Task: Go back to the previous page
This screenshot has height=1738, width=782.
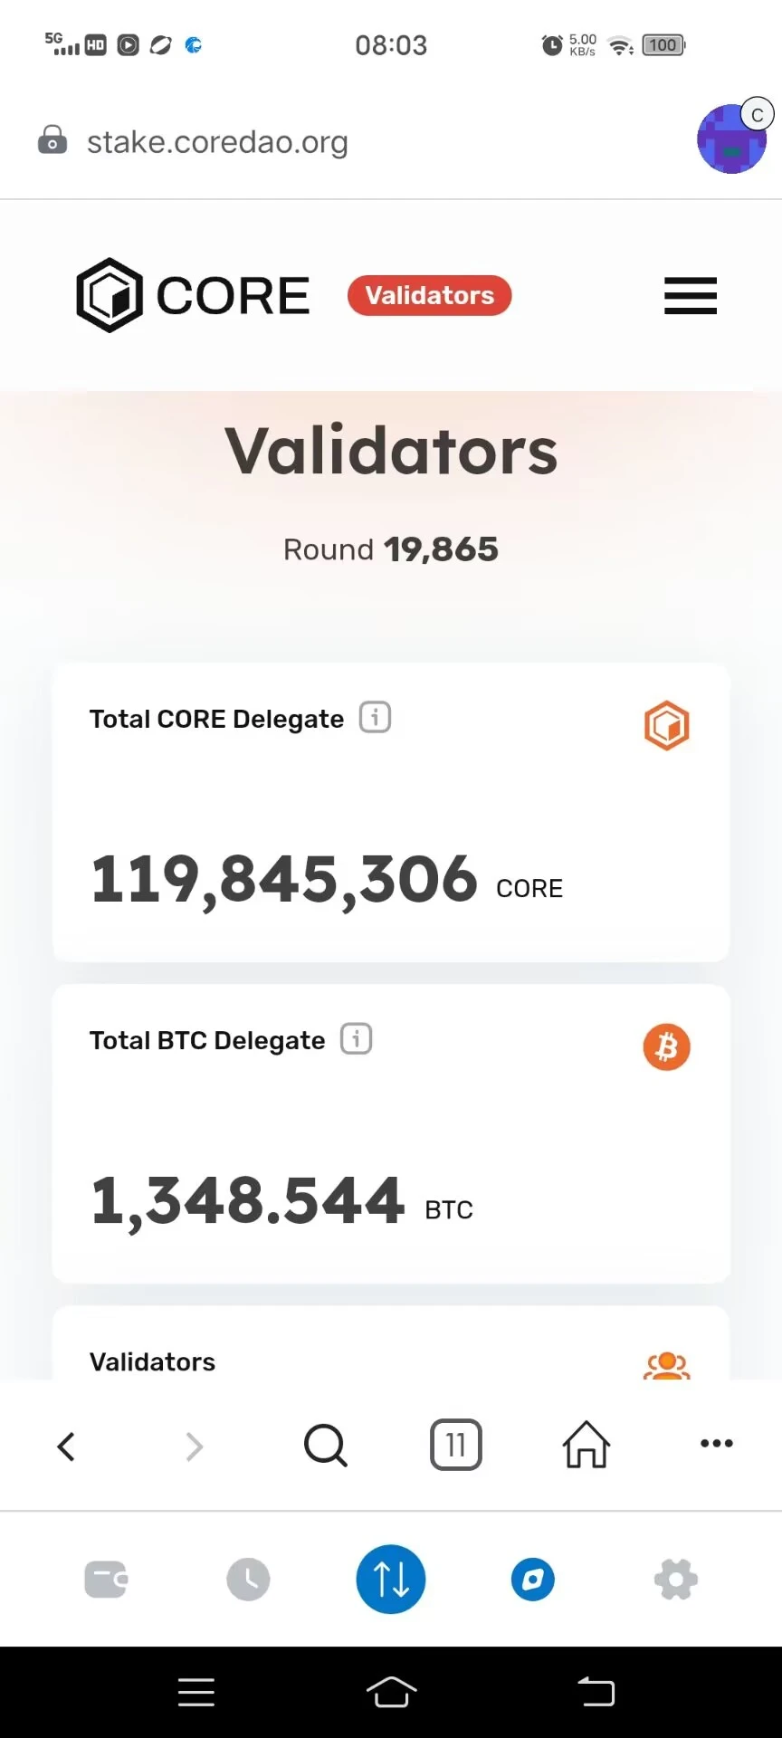Action: (66, 1446)
